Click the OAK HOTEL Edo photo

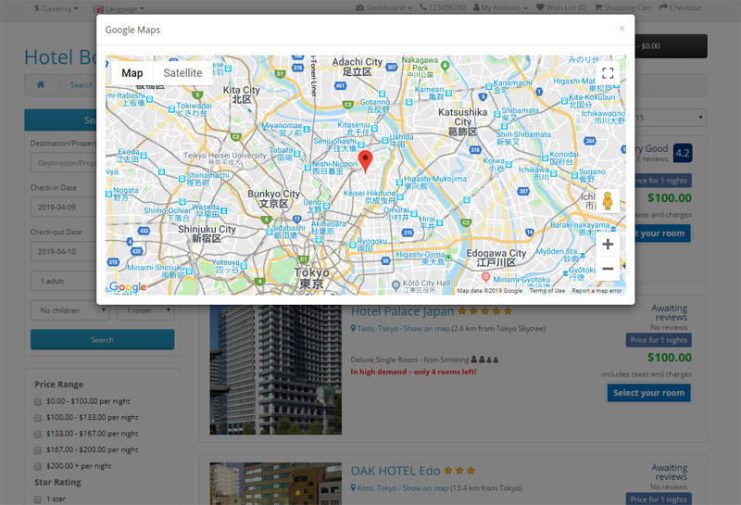pyautogui.click(x=275, y=484)
